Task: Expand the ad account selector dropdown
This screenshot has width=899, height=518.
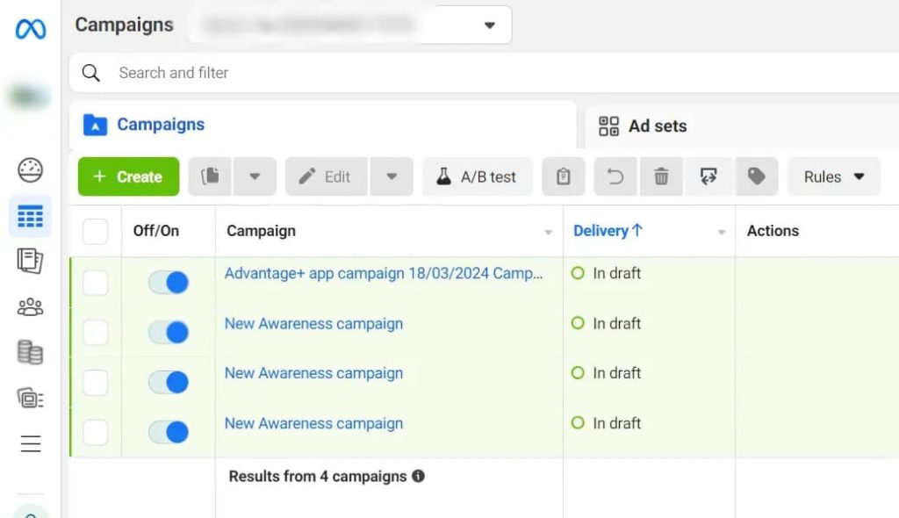Action: 490,25
